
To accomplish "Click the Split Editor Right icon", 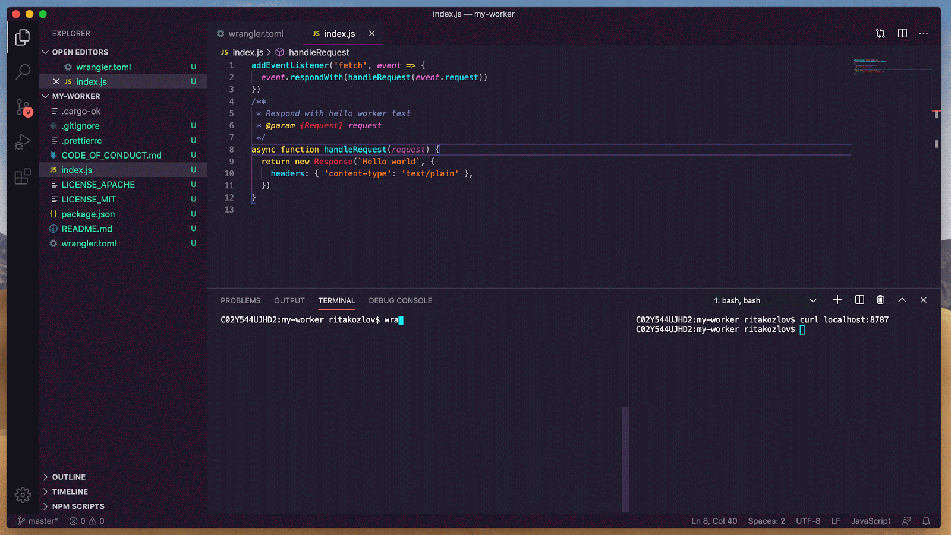I will tap(902, 33).
